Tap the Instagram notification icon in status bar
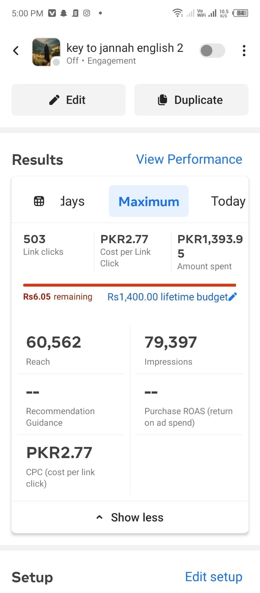 pyautogui.click(x=87, y=13)
